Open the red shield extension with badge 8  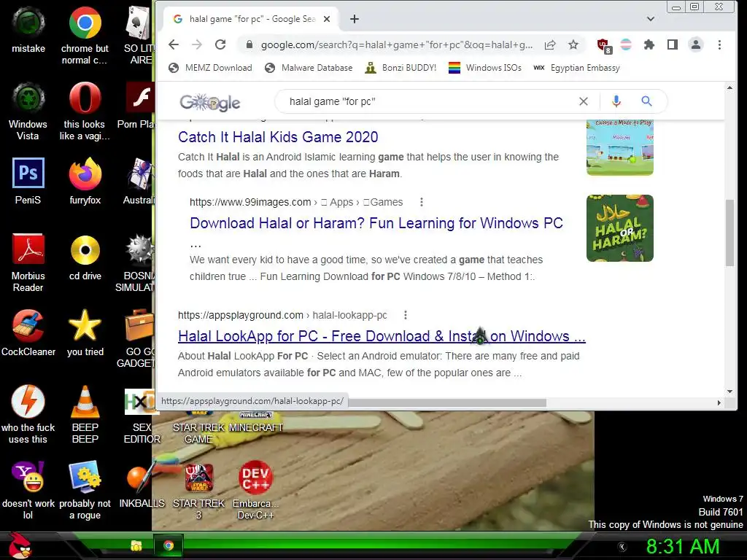coord(603,46)
